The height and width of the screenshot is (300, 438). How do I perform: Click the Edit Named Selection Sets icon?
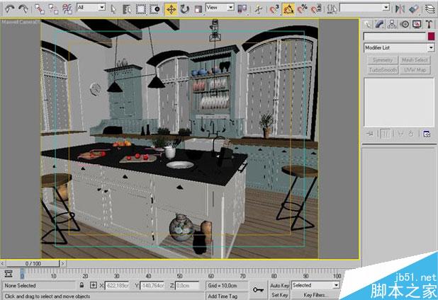tap(332, 9)
